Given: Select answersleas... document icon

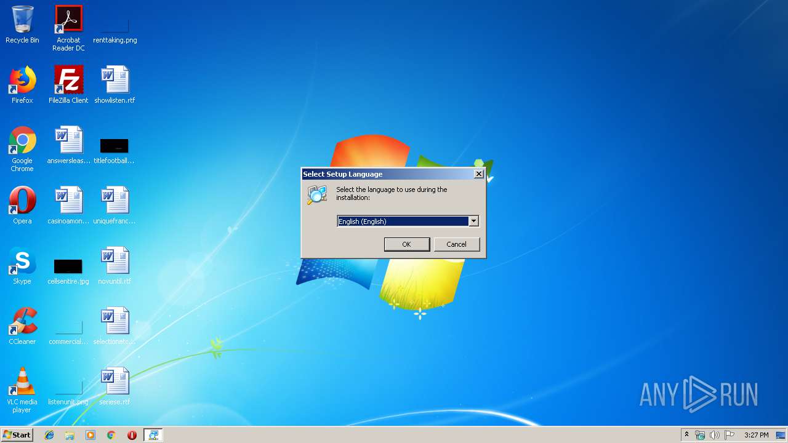Looking at the screenshot, I should tap(68, 145).
